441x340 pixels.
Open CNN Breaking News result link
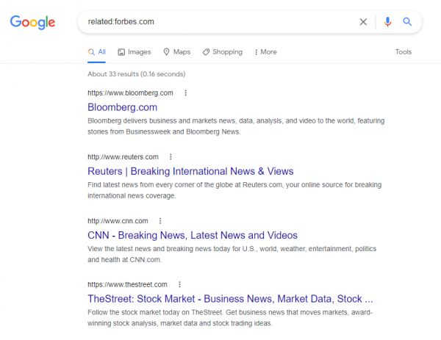[193, 235]
